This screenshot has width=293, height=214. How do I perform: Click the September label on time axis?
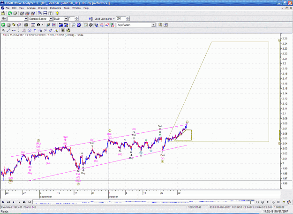46,197
